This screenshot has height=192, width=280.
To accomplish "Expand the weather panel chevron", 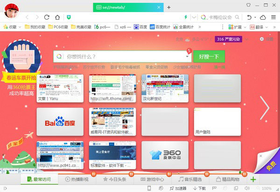I will click(x=247, y=39).
